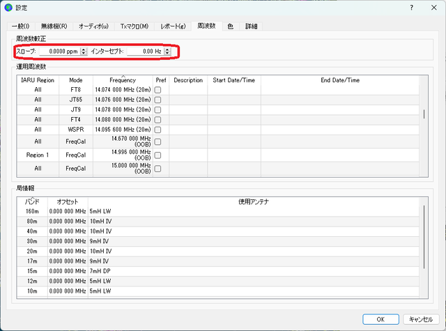Click the 5mH LW antenna for 160m
Image resolution: width=446 pixels, height=331 pixels.
[x=254, y=211]
